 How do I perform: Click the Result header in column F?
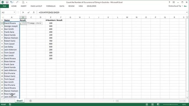[61, 20]
